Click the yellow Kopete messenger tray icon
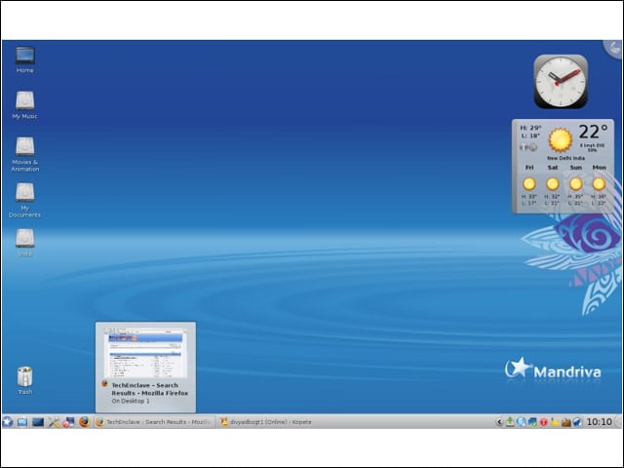This screenshot has width=624, height=468. (555, 422)
